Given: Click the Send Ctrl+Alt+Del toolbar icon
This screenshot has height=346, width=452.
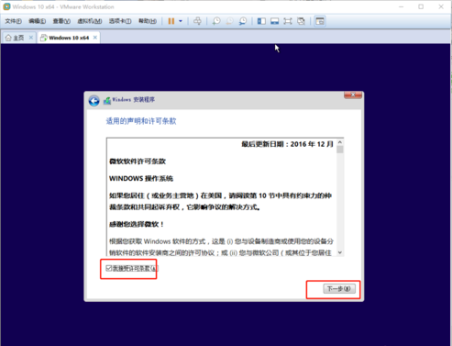Looking at the screenshot, I should tap(197, 21).
